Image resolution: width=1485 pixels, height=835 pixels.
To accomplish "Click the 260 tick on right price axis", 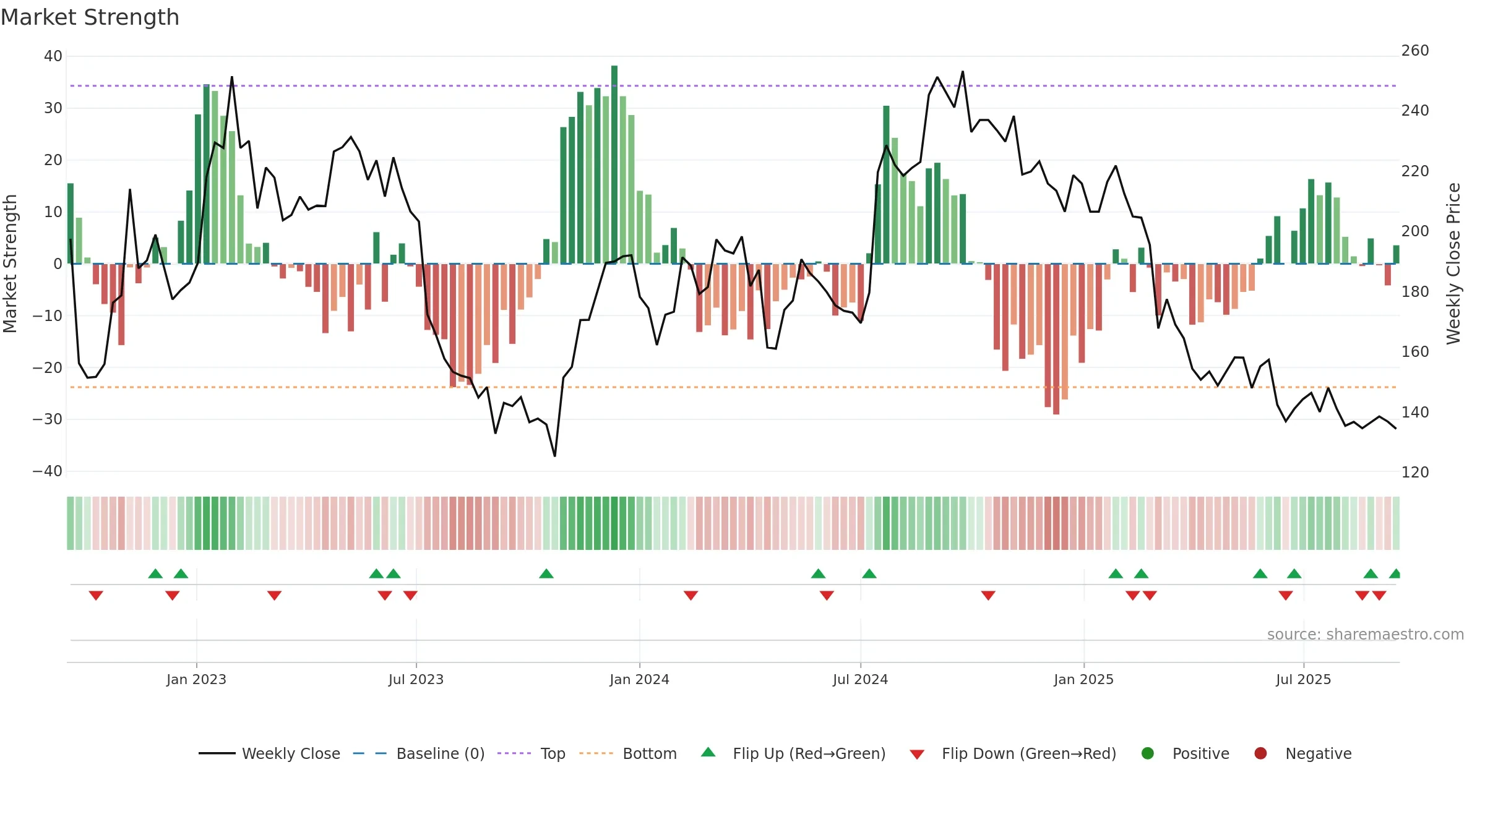I will (x=1415, y=51).
